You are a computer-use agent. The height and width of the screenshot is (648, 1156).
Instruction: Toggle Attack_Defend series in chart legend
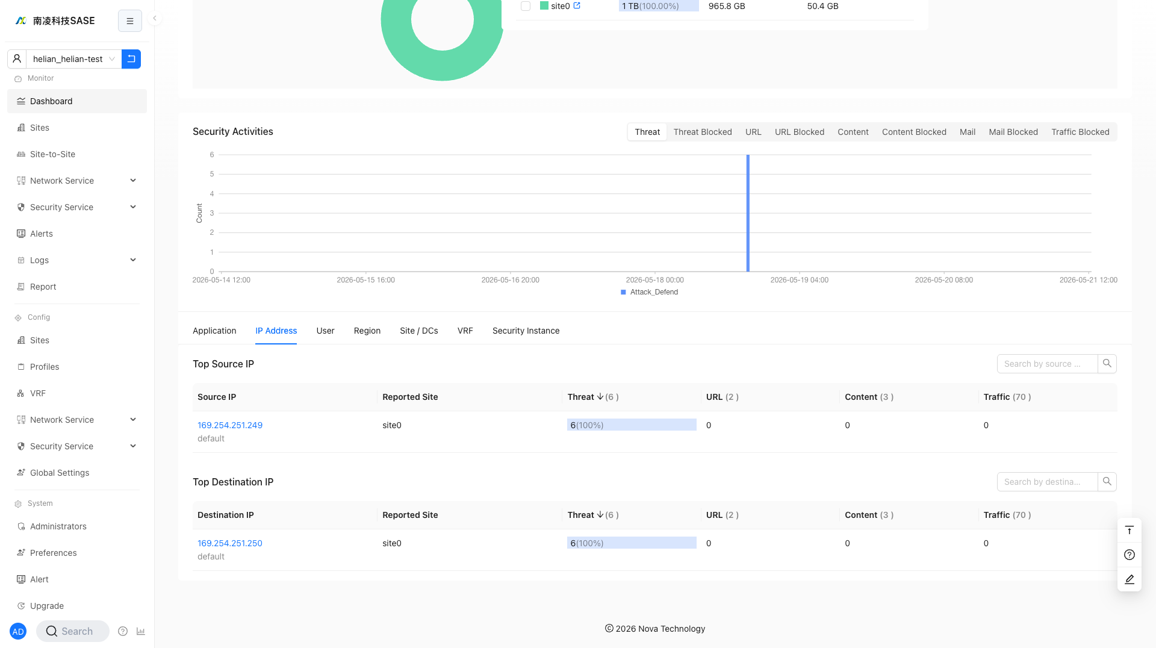point(649,292)
